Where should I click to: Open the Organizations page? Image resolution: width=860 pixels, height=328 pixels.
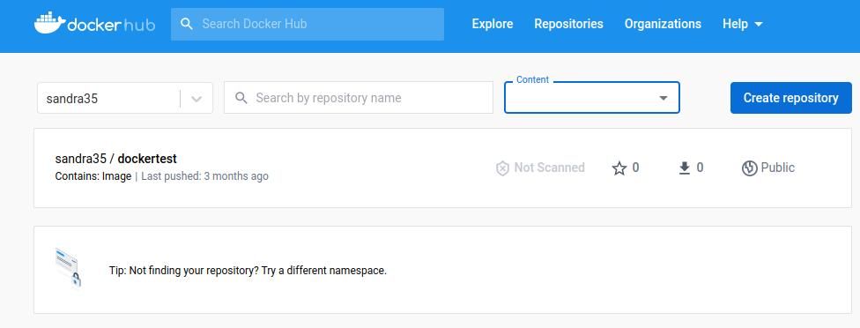coord(663,24)
